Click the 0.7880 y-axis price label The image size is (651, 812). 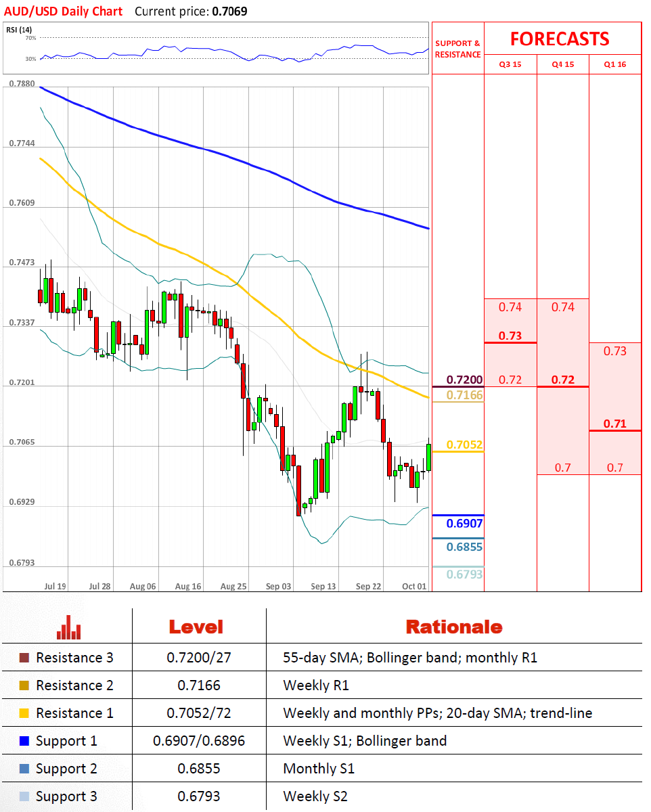22,84
